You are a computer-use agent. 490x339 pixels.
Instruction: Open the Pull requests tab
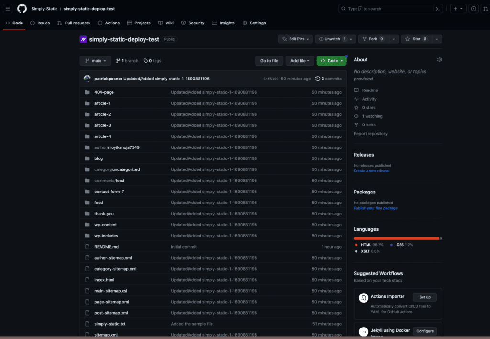pos(74,23)
